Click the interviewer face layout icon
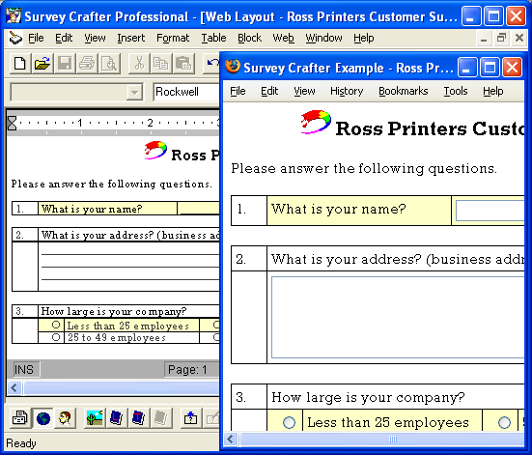 pyautogui.click(x=65, y=418)
